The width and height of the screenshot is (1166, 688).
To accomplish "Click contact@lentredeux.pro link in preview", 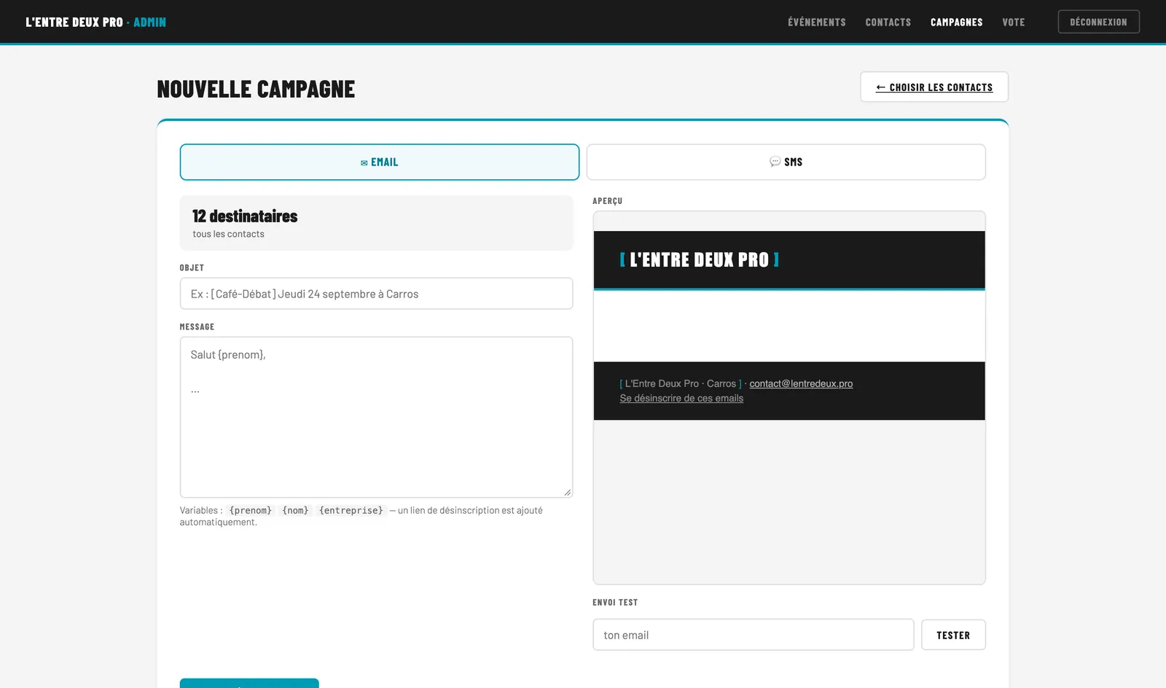I will coord(801,383).
